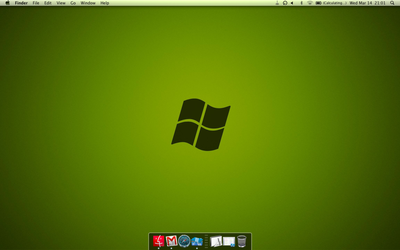Open the Finder application menu
The width and height of the screenshot is (400, 250).
(x=21, y=3)
